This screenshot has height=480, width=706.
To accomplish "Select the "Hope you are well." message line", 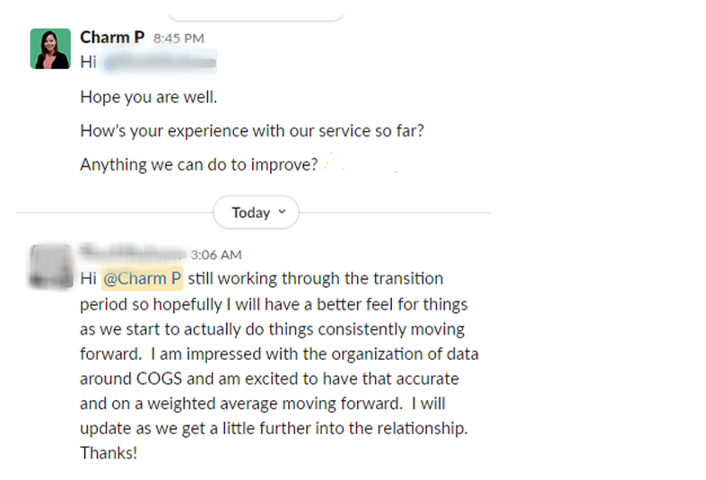I will 148,97.
